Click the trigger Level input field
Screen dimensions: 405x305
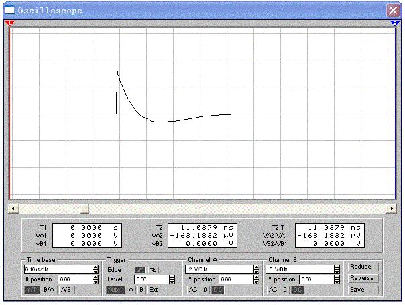(x=152, y=279)
